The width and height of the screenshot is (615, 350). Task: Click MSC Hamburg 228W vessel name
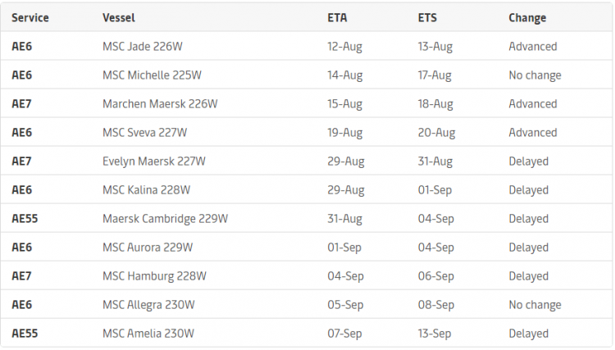pyautogui.click(x=154, y=276)
